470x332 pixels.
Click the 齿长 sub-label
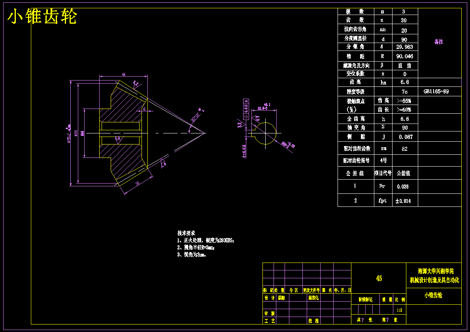[x=383, y=110]
